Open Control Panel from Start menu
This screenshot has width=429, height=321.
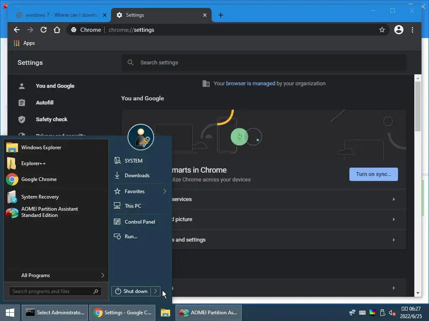pos(140,222)
